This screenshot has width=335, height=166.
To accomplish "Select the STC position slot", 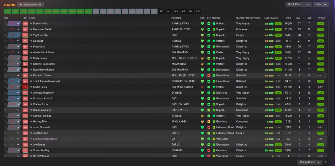I will click(x=88, y=12).
